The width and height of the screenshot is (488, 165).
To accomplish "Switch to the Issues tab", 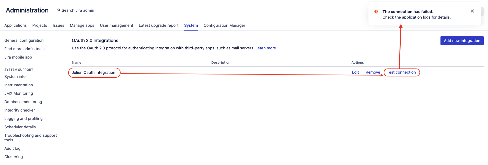I will [x=59, y=25].
